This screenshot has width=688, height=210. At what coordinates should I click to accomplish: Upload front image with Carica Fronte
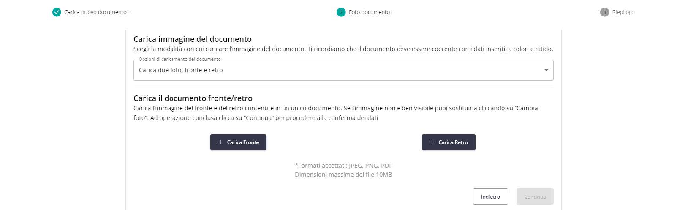tap(238, 142)
